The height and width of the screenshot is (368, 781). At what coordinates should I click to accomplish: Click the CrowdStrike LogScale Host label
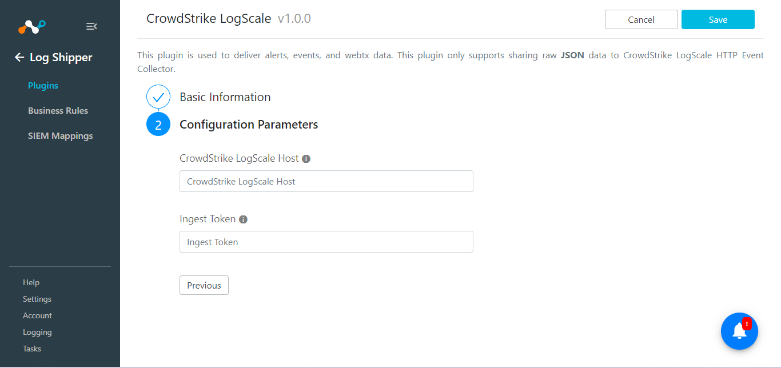click(239, 158)
